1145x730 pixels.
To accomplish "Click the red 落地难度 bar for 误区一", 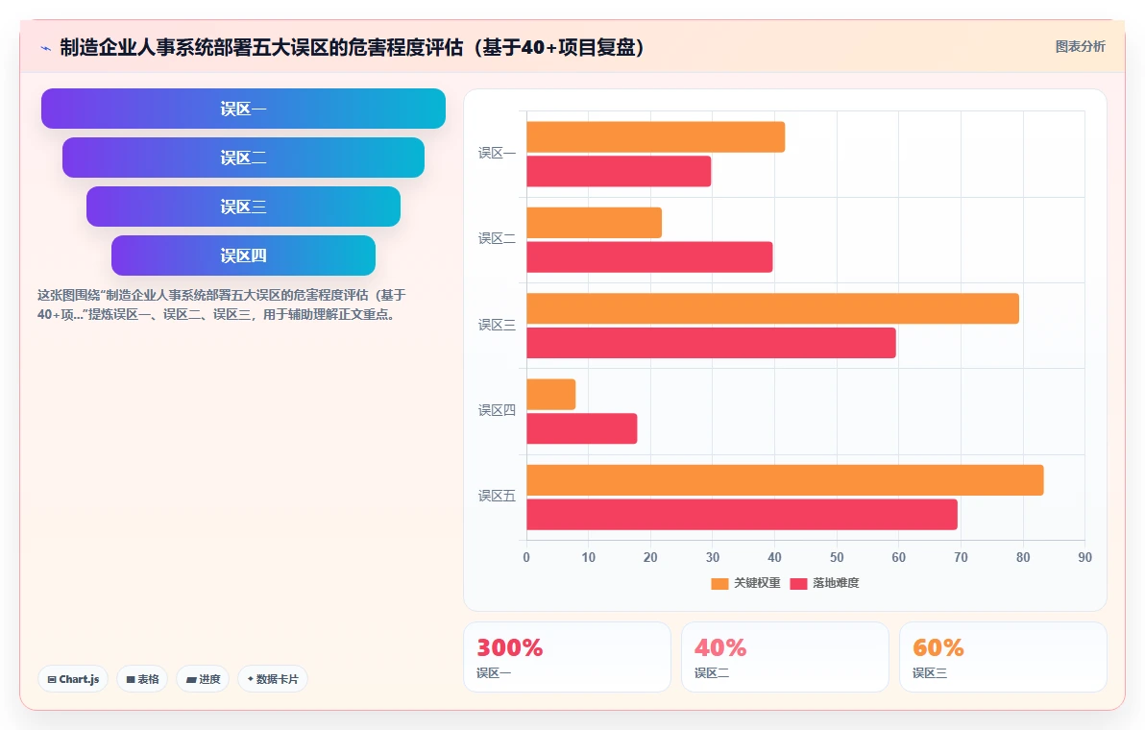I will point(619,172).
